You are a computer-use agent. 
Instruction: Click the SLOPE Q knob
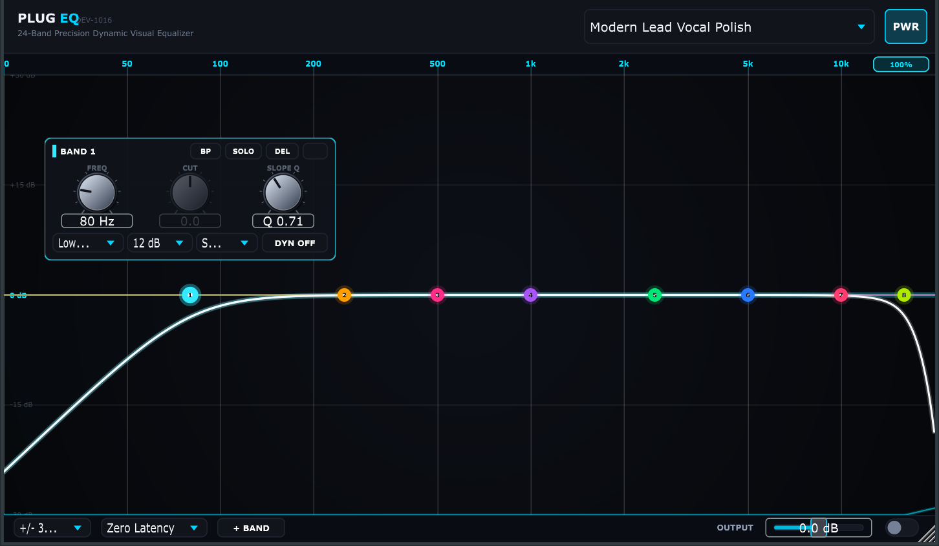click(x=283, y=193)
